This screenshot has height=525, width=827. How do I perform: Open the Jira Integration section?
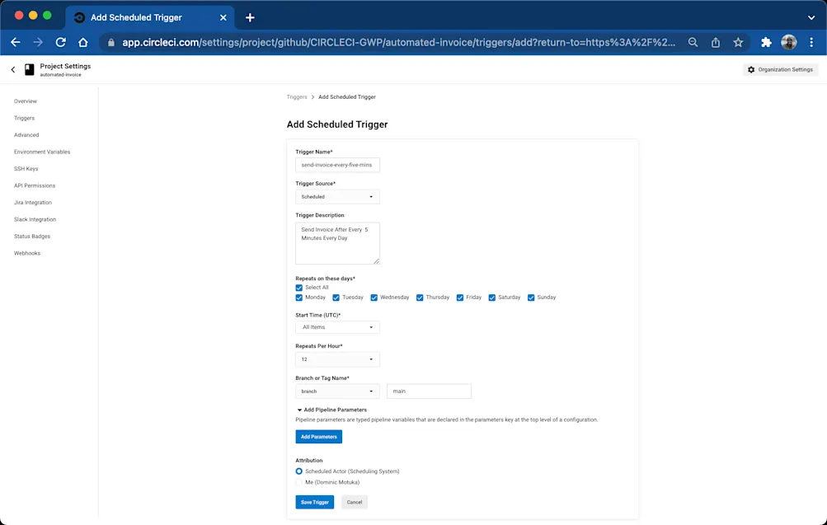point(33,203)
